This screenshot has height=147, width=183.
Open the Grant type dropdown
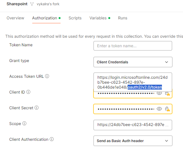click(x=133, y=62)
